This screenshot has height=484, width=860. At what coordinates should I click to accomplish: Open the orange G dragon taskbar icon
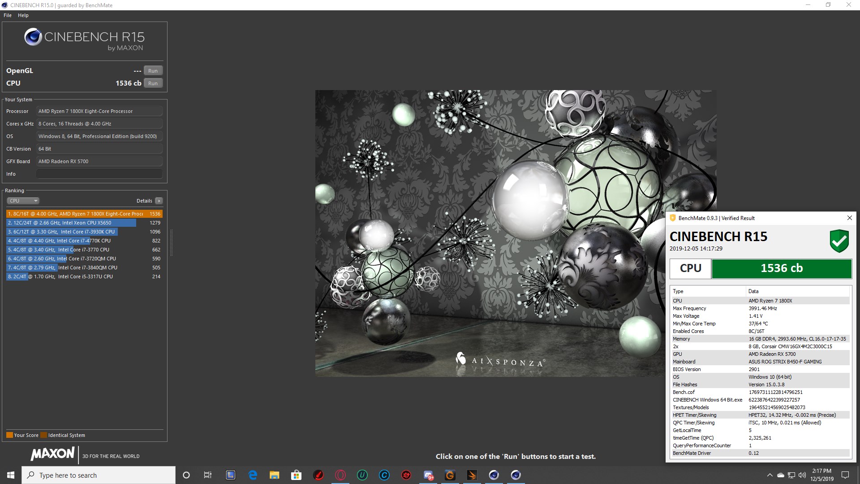[x=450, y=475]
